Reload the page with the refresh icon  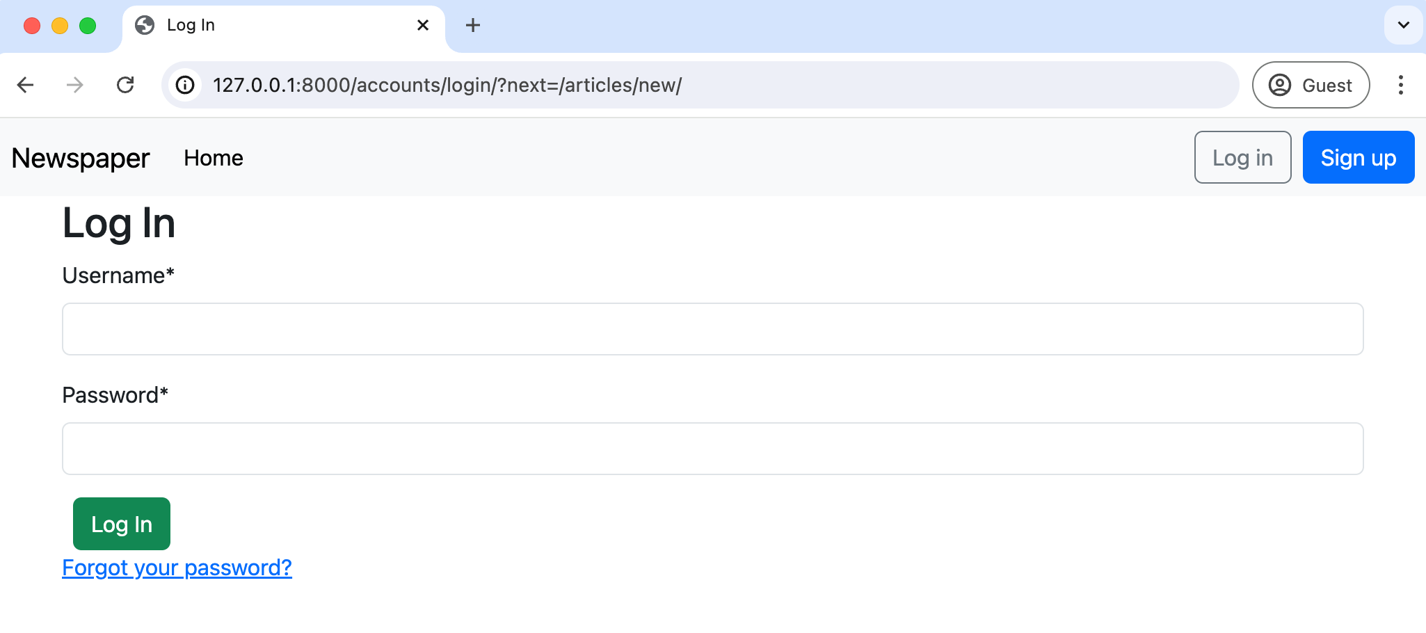(125, 85)
